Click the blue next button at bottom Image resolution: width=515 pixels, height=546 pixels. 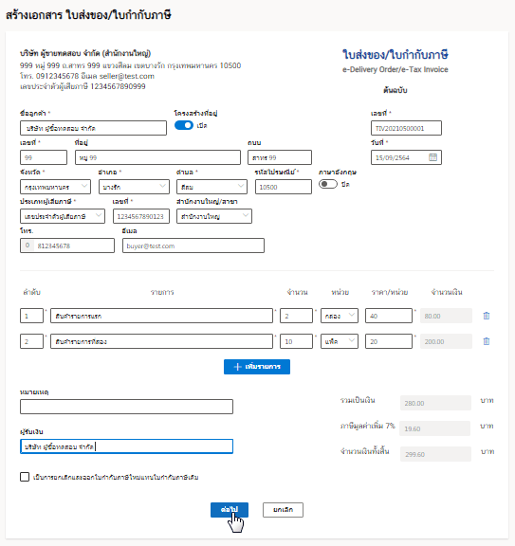230,510
